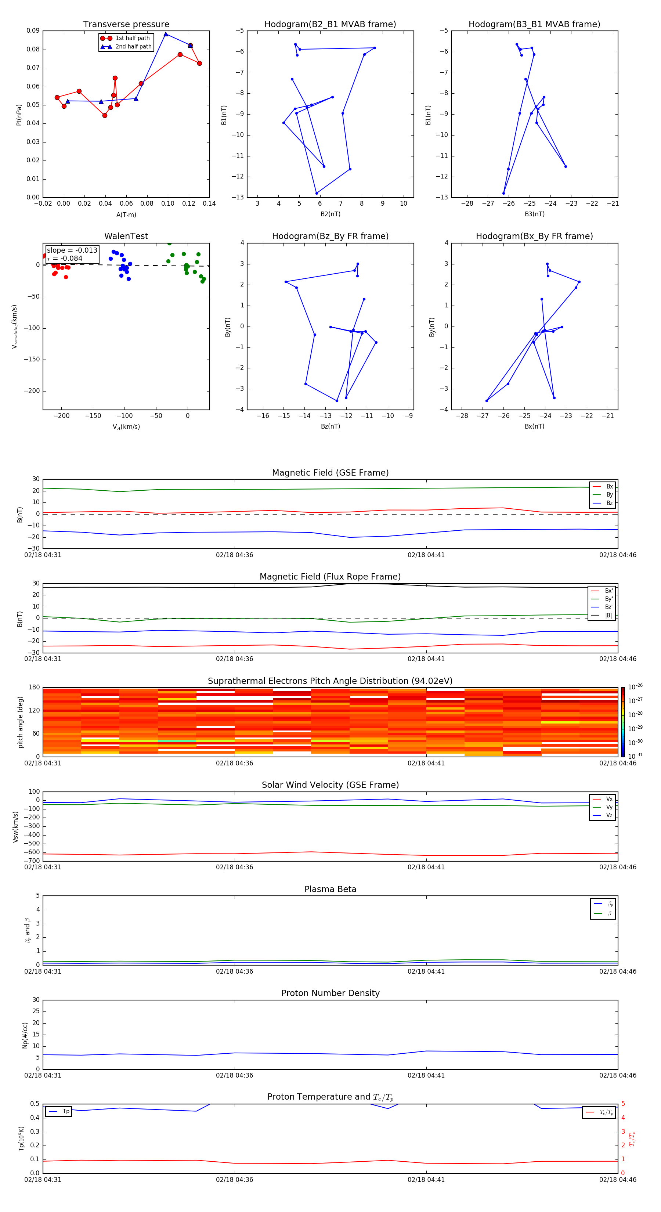Select "Vx" in the solar wind legend
This screenshot has width=661, height=1212.
click(x=603, y=799)
